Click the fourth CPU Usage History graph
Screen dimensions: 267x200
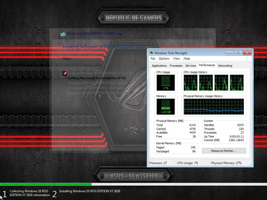click(x=237, y=83)
